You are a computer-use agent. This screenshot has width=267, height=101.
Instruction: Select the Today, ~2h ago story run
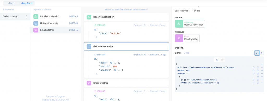click(x=15, y=16)
